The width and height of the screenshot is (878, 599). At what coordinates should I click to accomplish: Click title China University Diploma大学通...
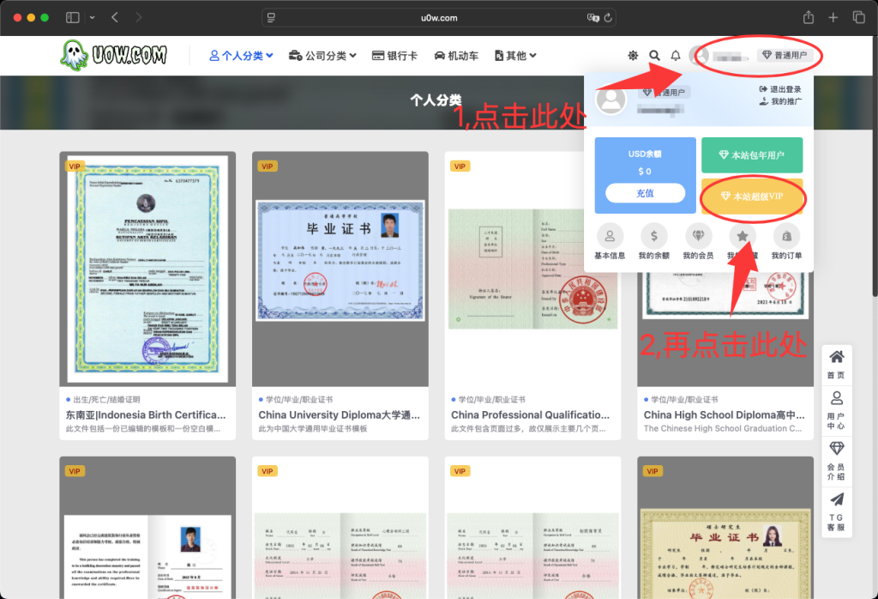pos(339,414)
